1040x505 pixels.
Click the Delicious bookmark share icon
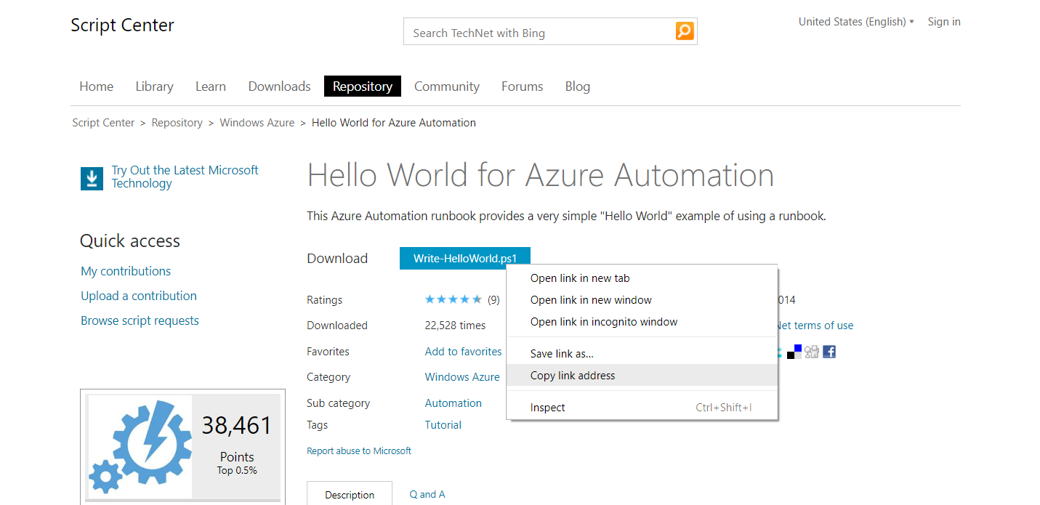(x=794, y=352)
